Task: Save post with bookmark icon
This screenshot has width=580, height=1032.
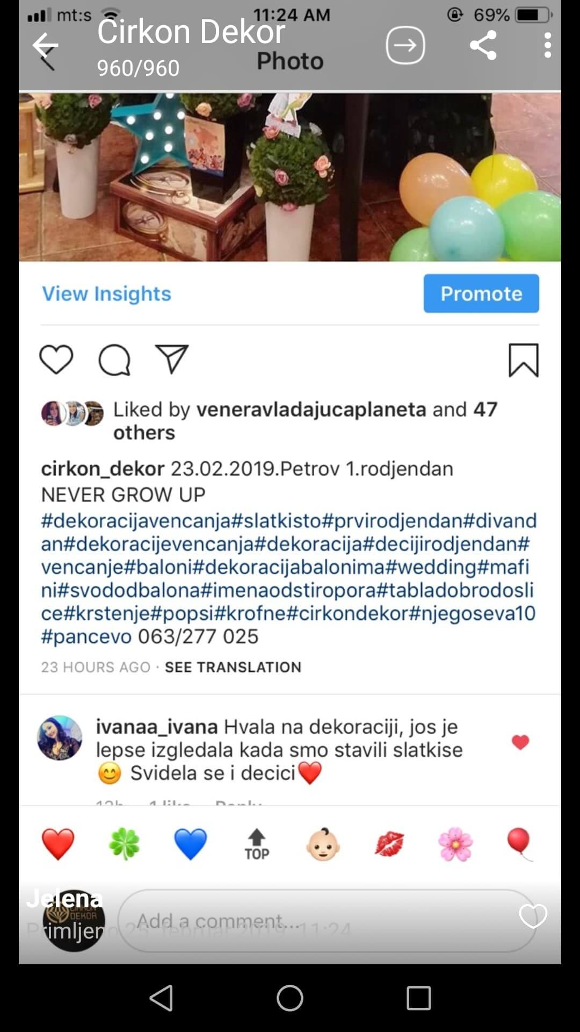Action: (524, 360)
